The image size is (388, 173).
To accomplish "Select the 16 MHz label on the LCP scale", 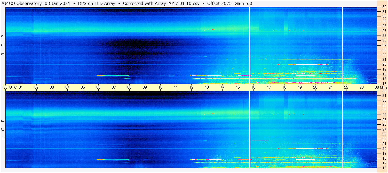I will 384,168.
